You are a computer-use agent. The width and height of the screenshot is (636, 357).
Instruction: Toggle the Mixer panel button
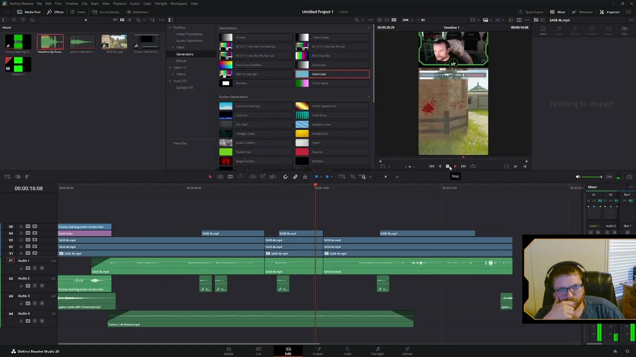[557, 12]
